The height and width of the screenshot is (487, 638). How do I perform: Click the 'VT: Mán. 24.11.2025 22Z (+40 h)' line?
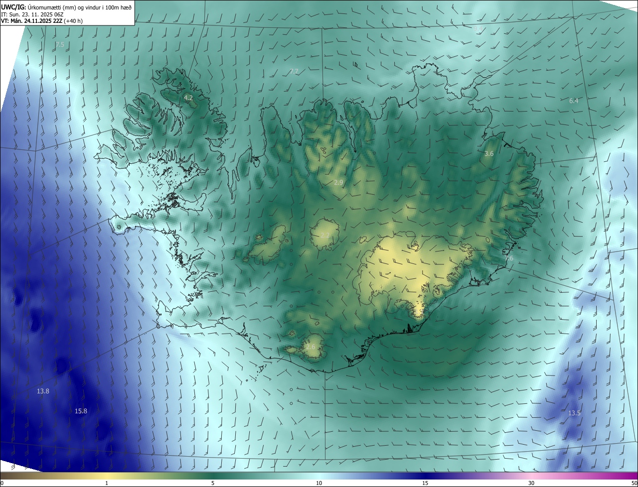coord(42,21)
